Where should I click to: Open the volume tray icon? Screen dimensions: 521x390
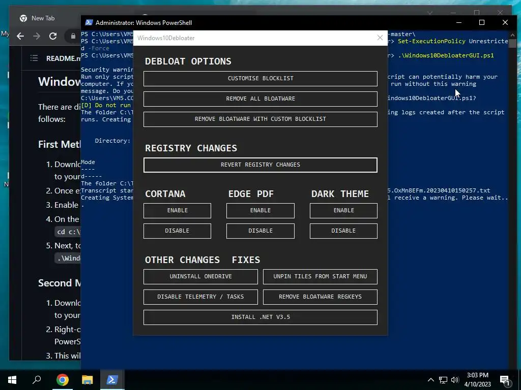454,380
